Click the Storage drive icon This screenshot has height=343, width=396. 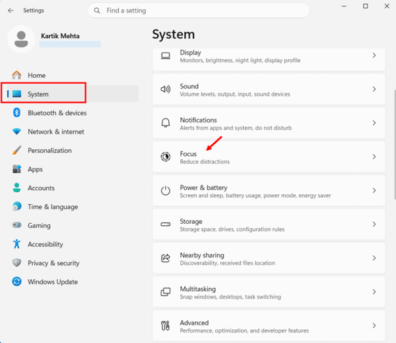166,224
